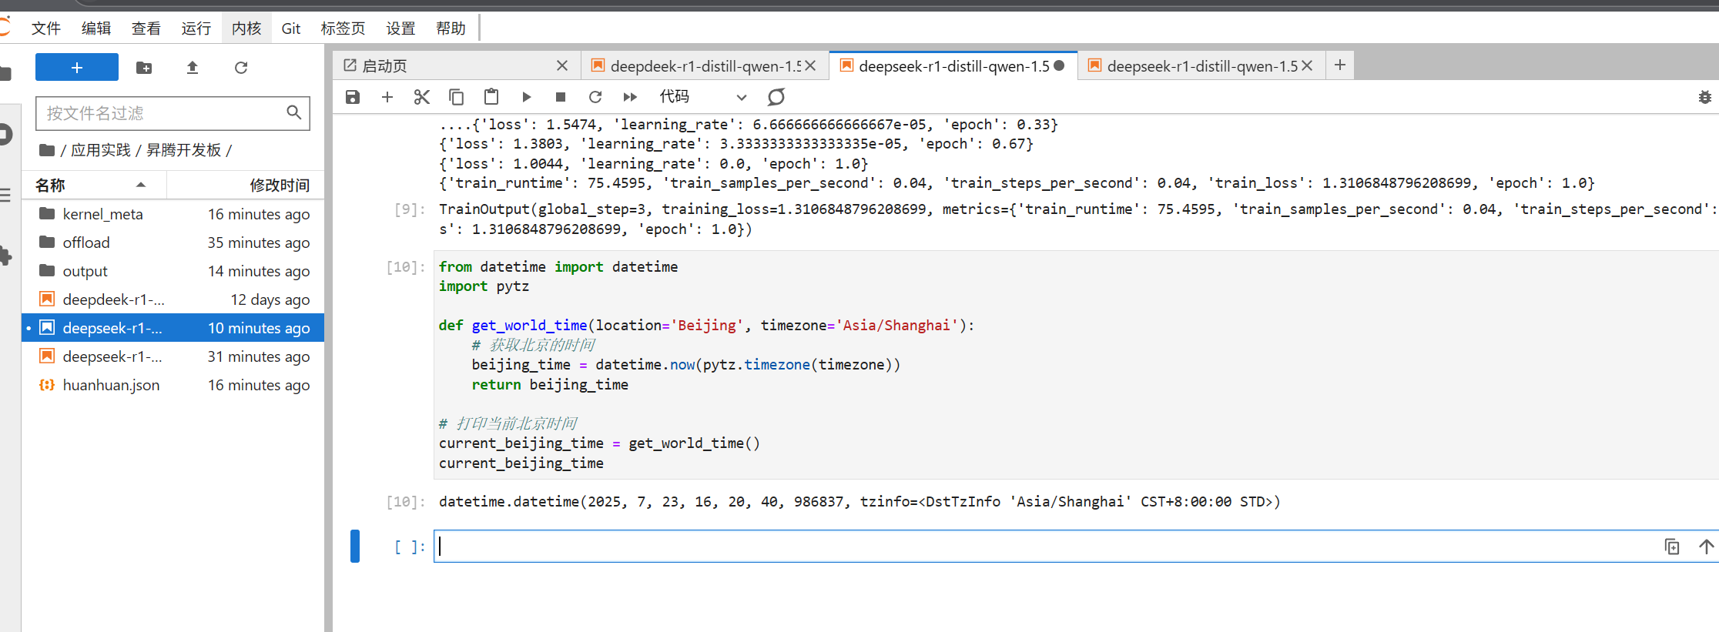Restart the kernel with the toolbar icon
Image resolution: width=1719 pixels, height=632 pixels.
[x=595, y=97]
